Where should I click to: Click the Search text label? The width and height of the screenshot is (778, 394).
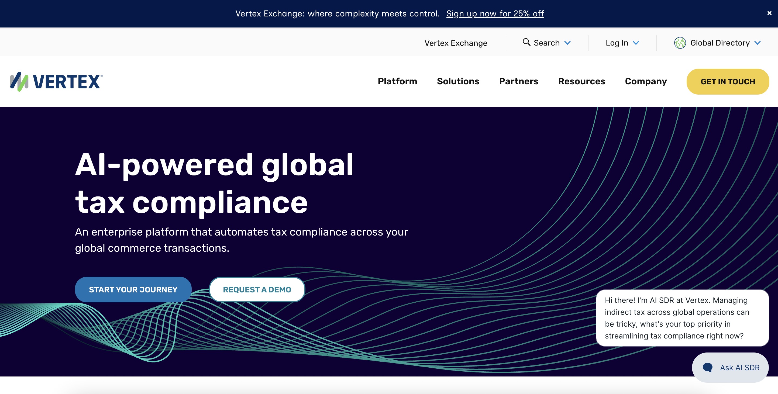point(547,43)
